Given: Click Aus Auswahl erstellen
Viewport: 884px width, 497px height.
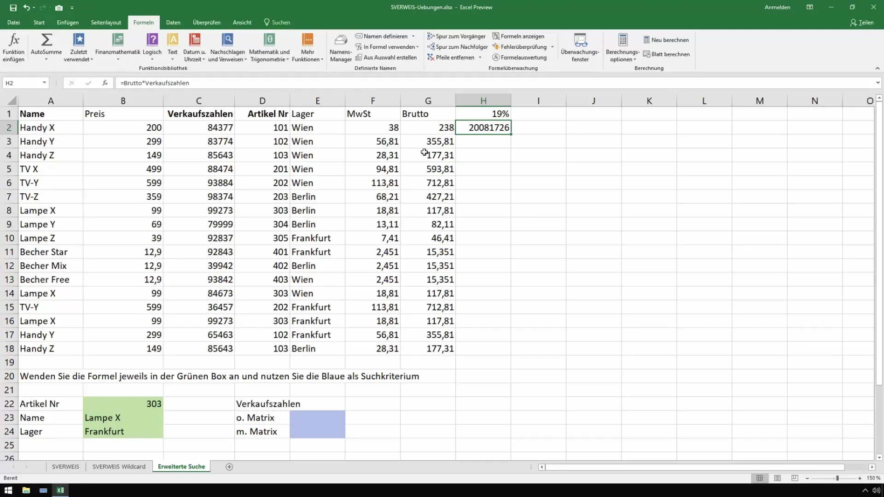Looking at the screenshot, I should coord(386,58).
